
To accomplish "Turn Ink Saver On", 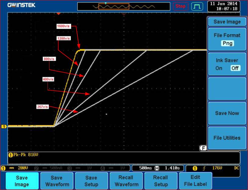I will tap(219, 68).
